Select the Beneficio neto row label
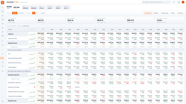The image size is (186, 104). click(12, 101)
